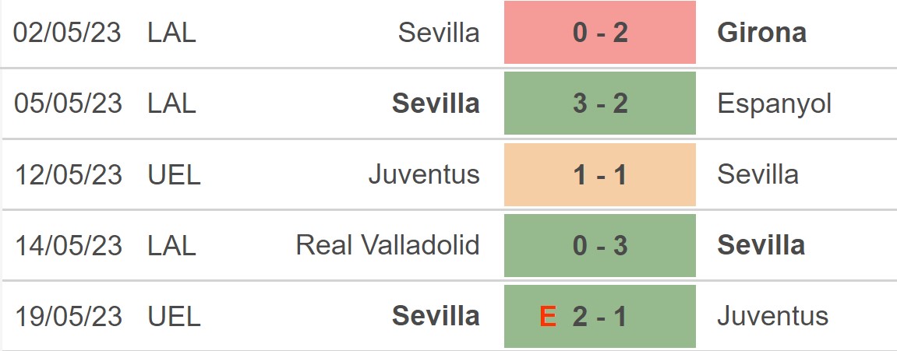Click the 19/05/23 match date
The height and width of the screenshot is (351, 897).
(69, 317)
